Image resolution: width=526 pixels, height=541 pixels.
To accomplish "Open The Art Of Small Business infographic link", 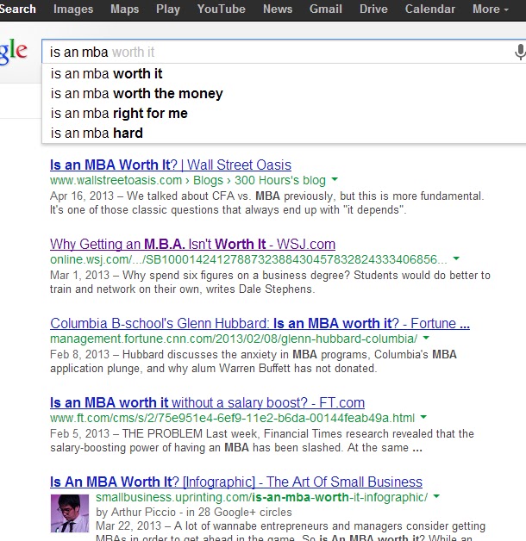I will 236,482.
